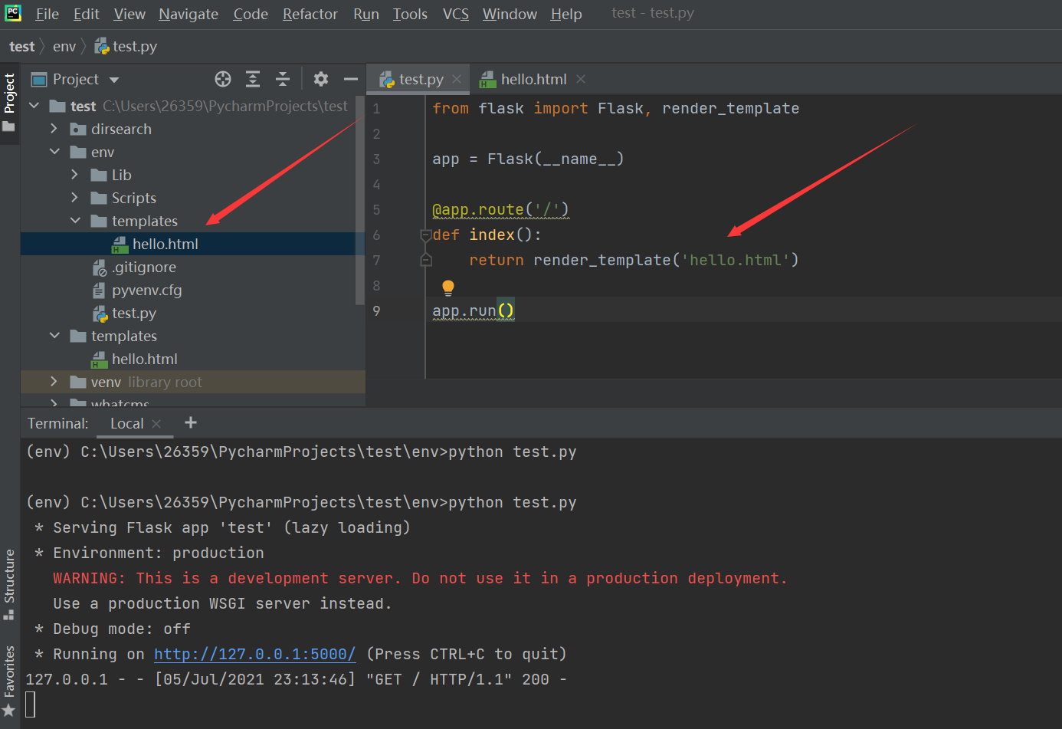The image size is (1062, 729).
Task: Open the Project tool window sidebar button
Action: tap(9, 102)
